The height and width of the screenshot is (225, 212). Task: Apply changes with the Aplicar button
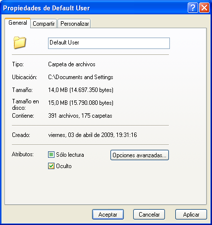[x=191, y=215]
